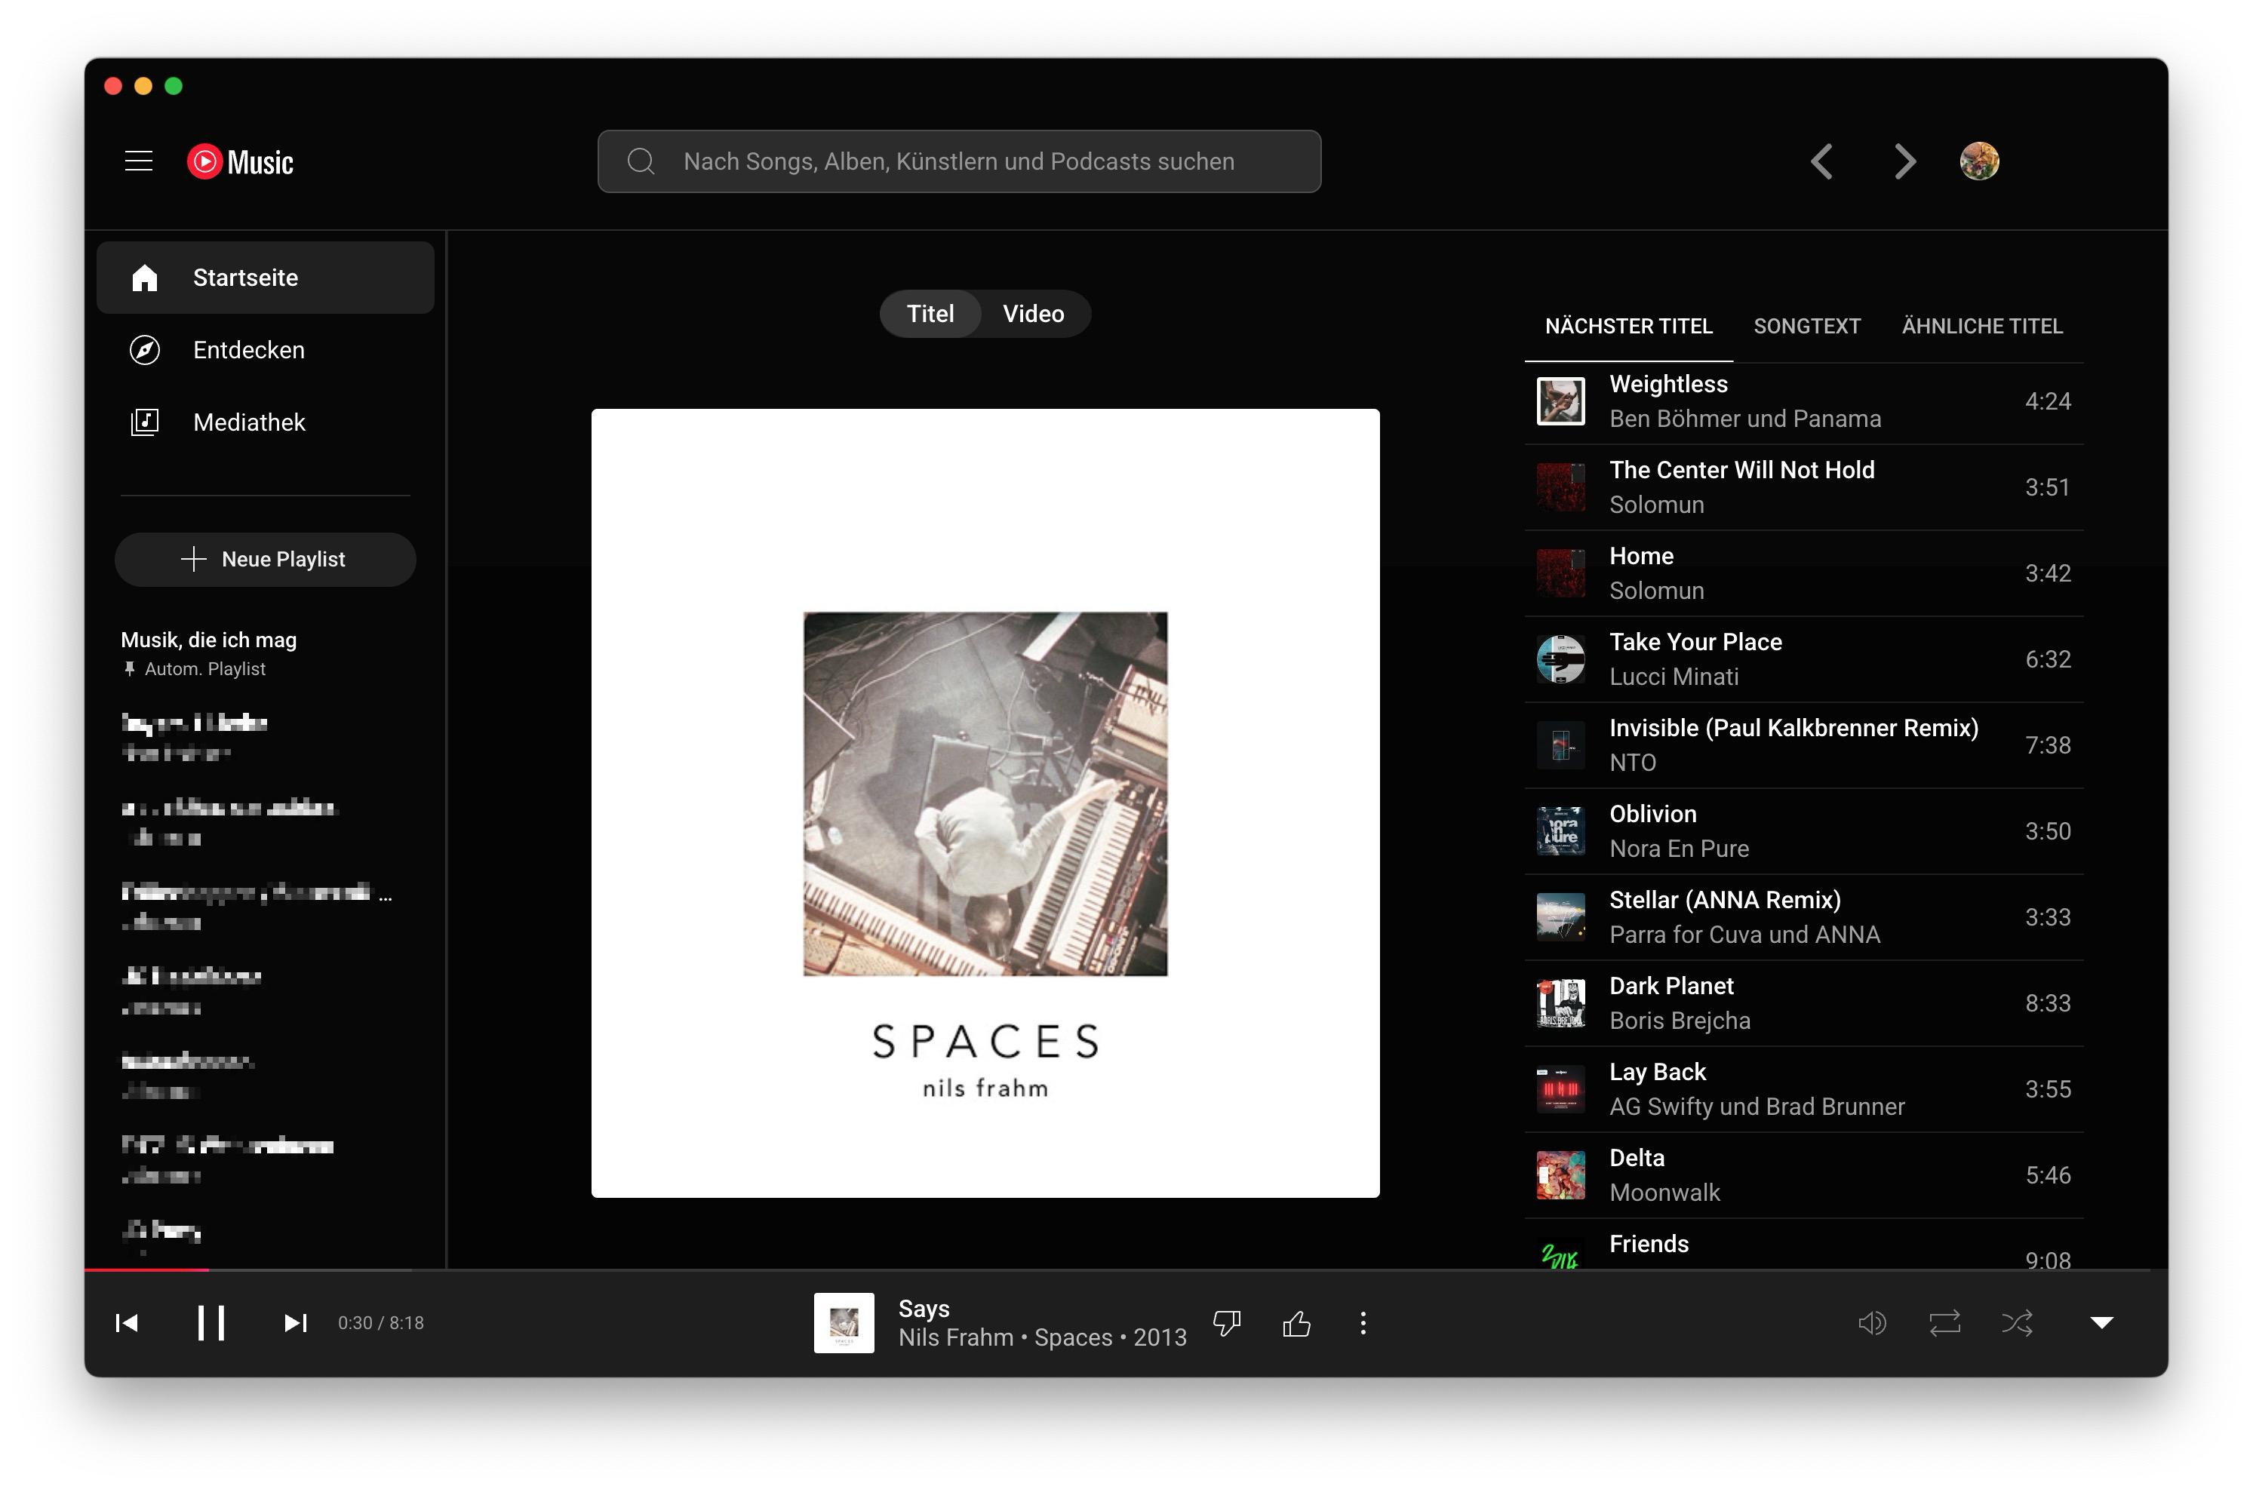Play Home by Solomun
The image size is (2253, 1489).
[1804, 573]
